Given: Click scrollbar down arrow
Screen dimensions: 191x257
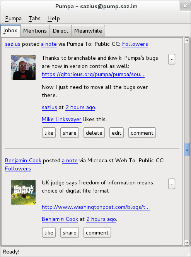Looking at the screenshot, I should click(187, 243).
